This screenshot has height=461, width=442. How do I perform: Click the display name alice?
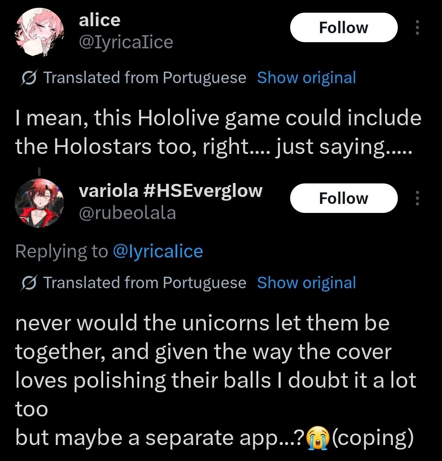[x=99, y=20]
